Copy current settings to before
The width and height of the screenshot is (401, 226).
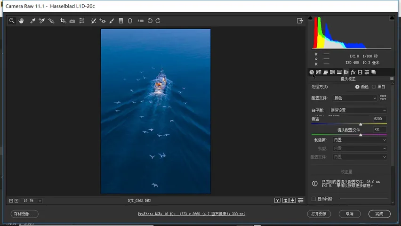293,201
